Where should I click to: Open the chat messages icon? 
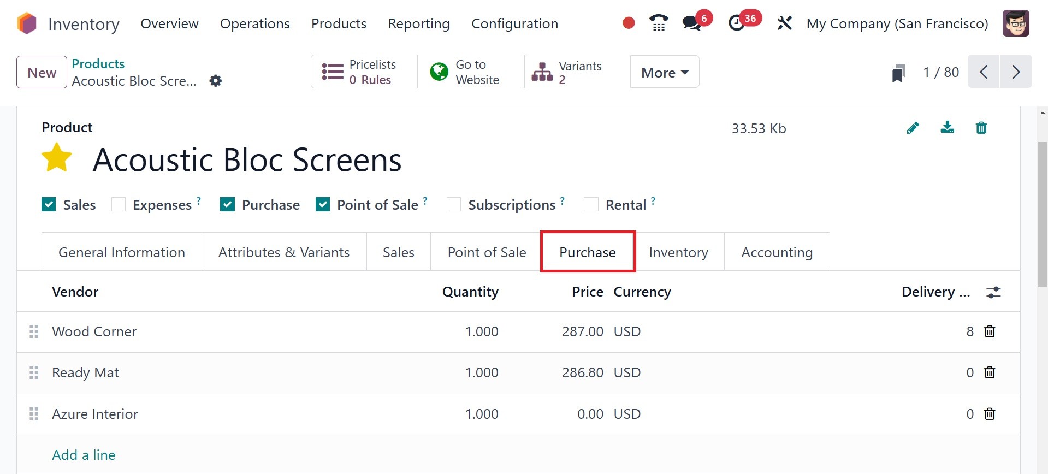point(692,23)
